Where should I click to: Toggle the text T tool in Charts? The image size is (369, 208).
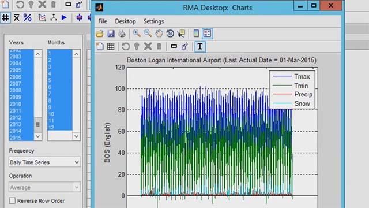point(200,46)
